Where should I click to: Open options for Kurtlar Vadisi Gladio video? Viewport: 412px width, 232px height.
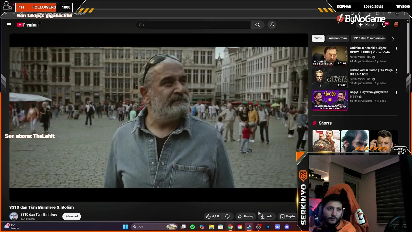coord(396,71)
